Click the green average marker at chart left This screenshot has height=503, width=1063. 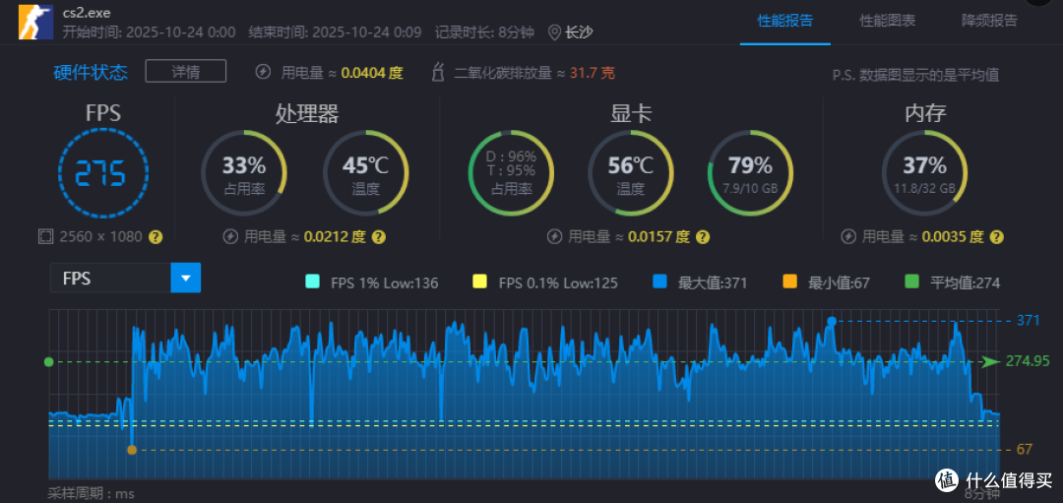(x=49, y=362)
